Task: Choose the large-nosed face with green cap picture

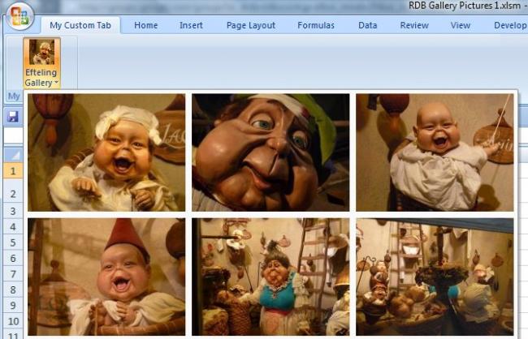Action: [270, 152]
